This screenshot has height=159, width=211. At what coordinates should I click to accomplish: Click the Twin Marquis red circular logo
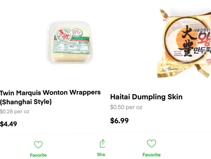[x=63, y=35]
